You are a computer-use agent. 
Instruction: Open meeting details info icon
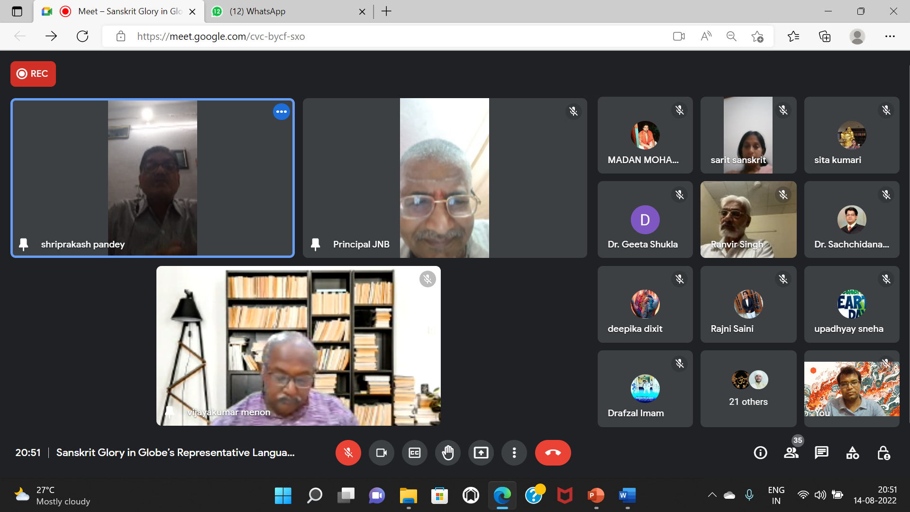(760, 453)
